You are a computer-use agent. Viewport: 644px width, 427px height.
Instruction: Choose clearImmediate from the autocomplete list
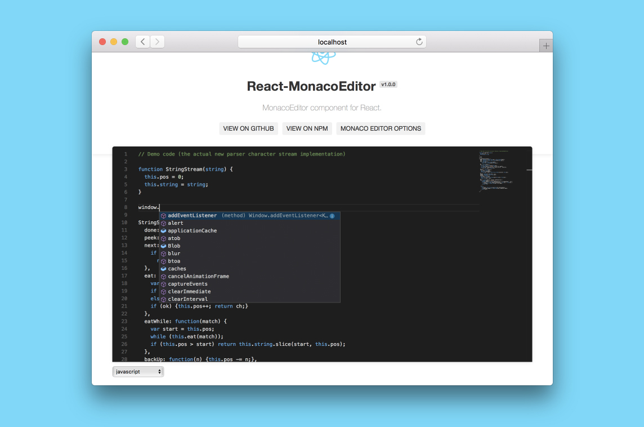(250, 291)
